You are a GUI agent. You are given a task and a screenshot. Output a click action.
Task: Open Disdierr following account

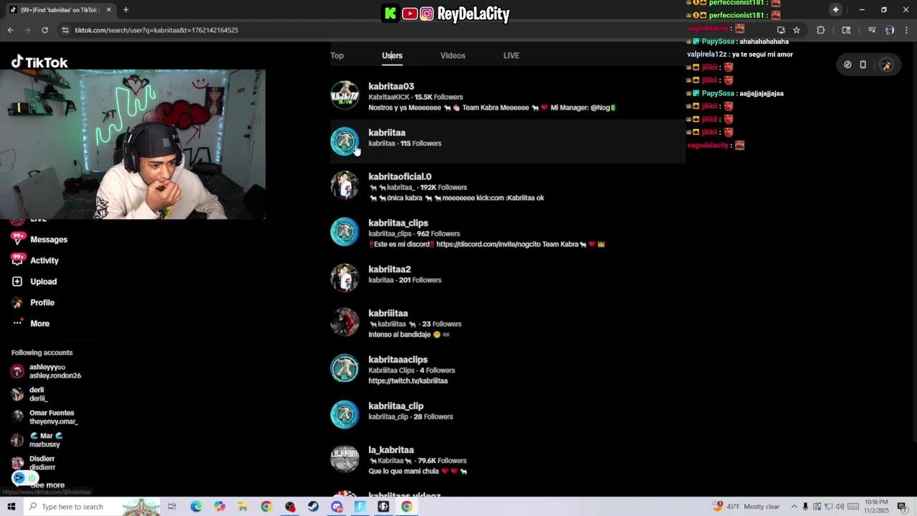(33, 463)
